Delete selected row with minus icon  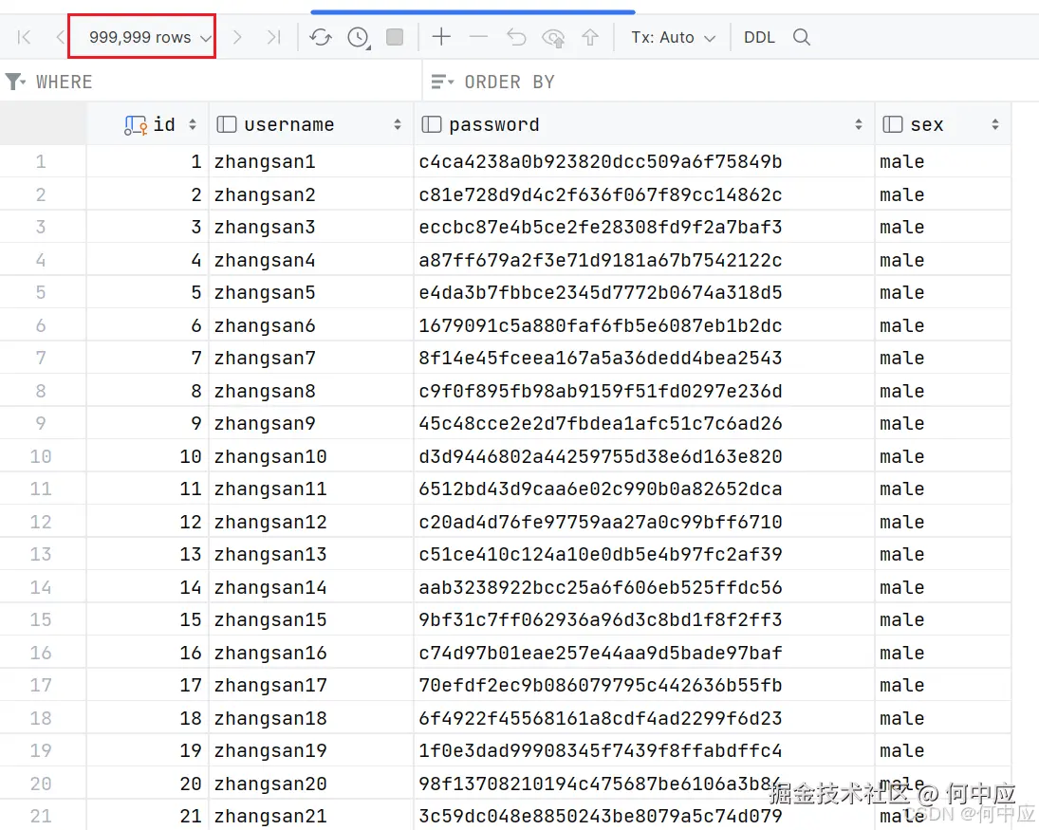coord(478,37)
